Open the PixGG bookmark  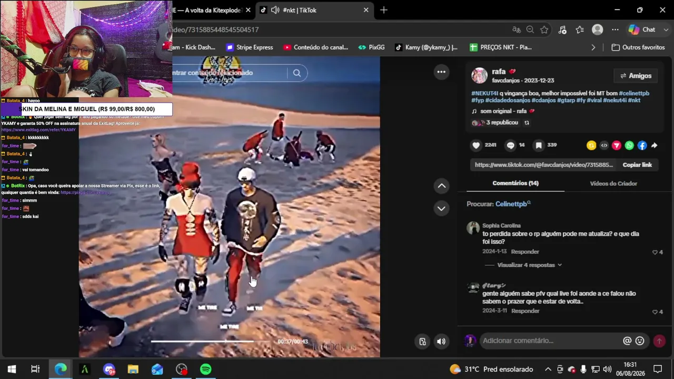click(371, 47)
